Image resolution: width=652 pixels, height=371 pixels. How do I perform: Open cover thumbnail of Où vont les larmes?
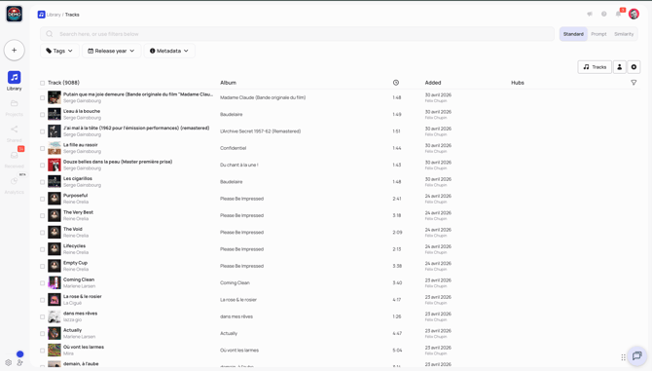coord(54,351)
